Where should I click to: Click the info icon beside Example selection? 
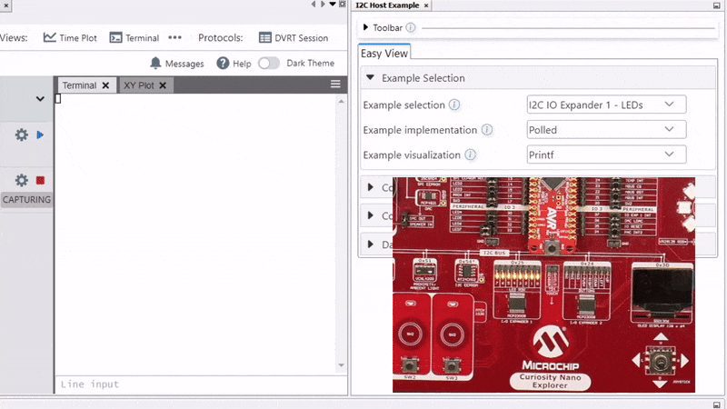[454, 105]
